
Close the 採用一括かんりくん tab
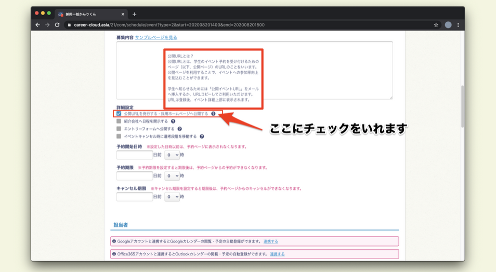point(123,14)
